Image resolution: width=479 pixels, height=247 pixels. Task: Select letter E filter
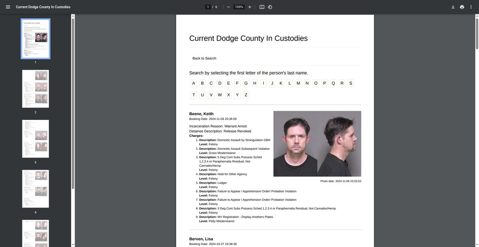(229, 83)
